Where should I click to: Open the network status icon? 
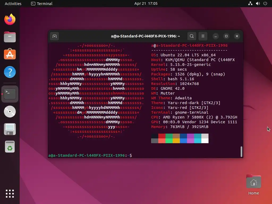coord(250,3)
